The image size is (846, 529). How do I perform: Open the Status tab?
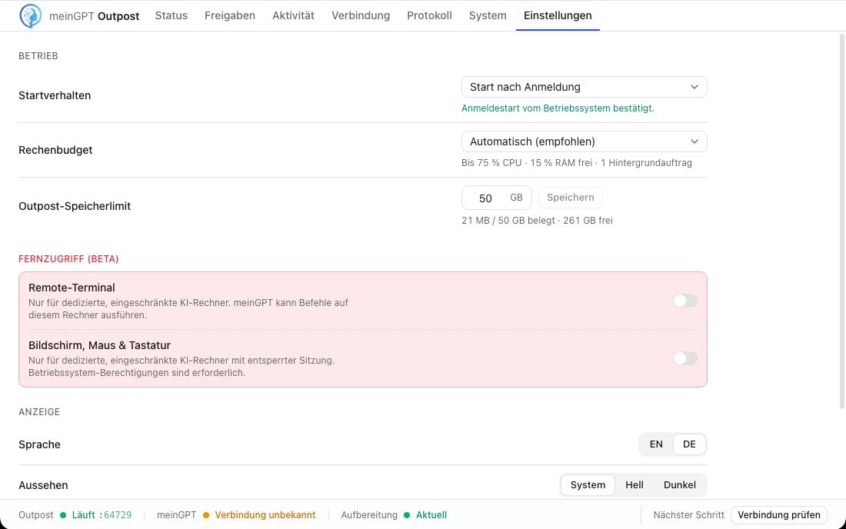(171, 15)
